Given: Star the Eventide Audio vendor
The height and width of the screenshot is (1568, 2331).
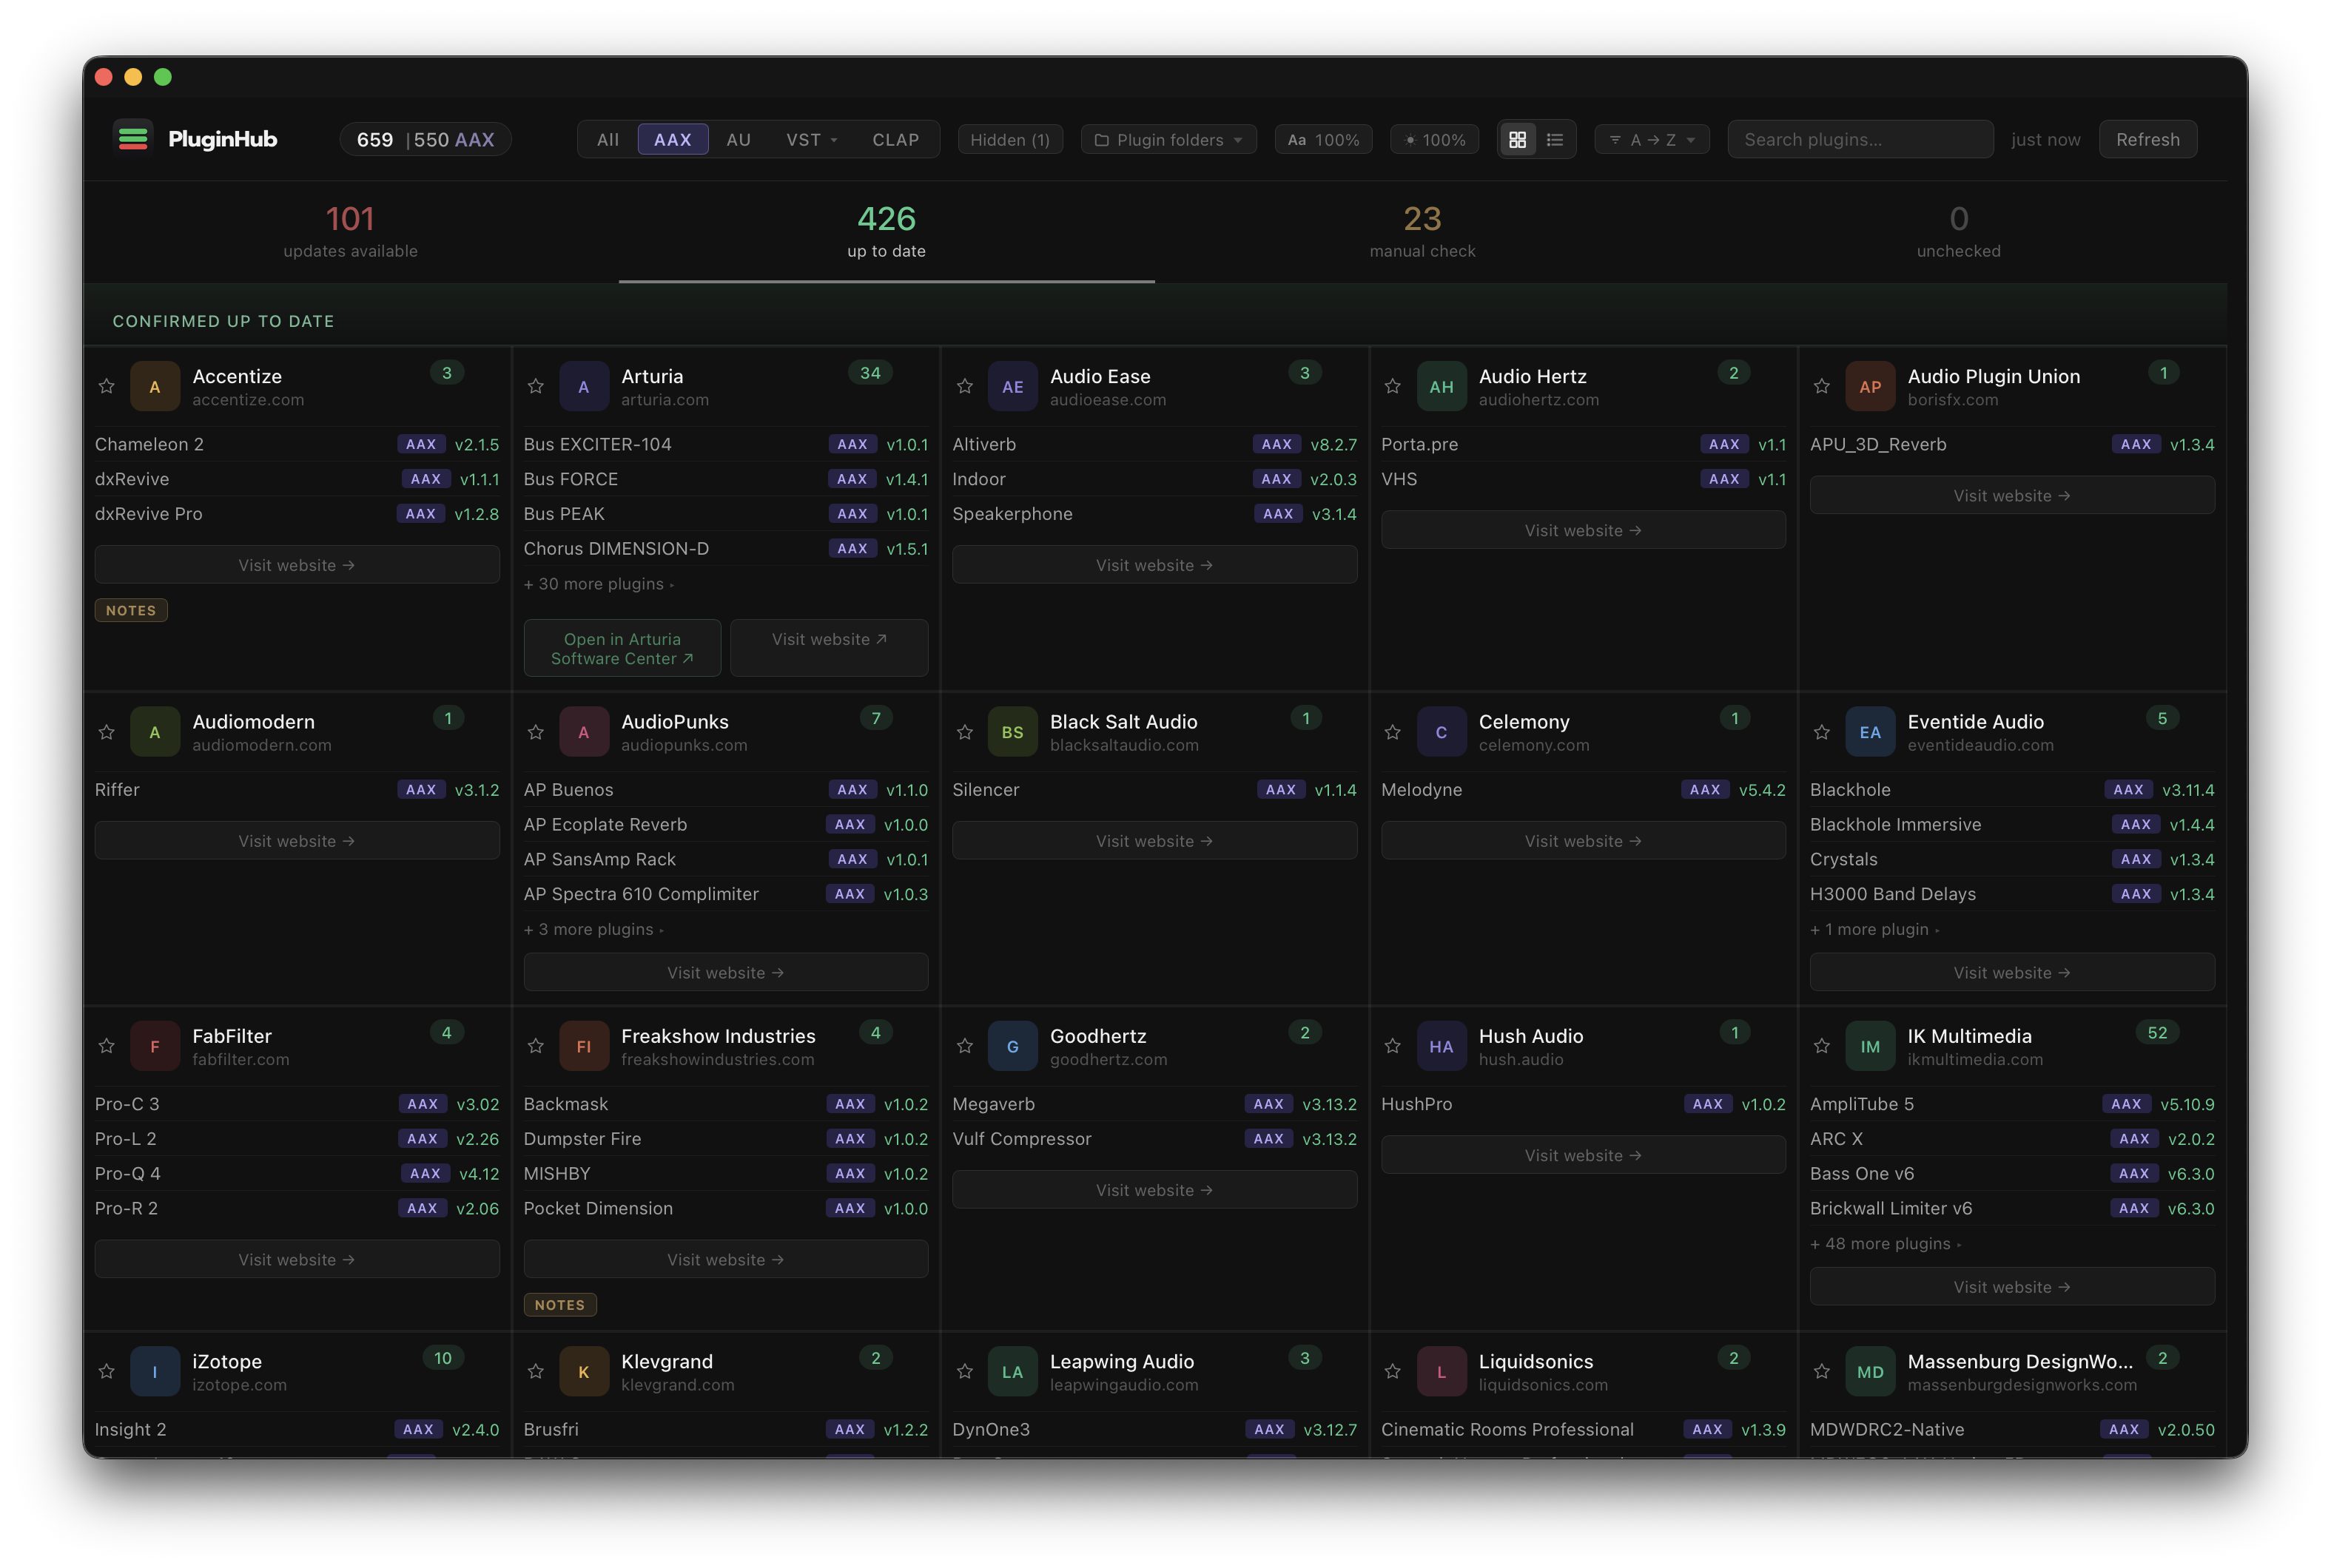Looking at the screenshot, I should (1822, 732).
